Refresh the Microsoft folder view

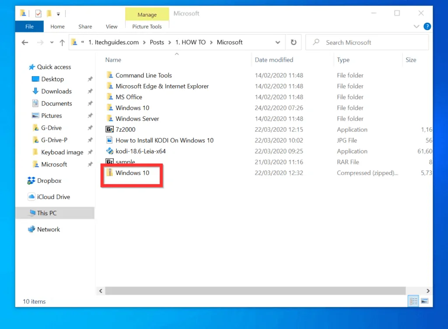[294, 42]
